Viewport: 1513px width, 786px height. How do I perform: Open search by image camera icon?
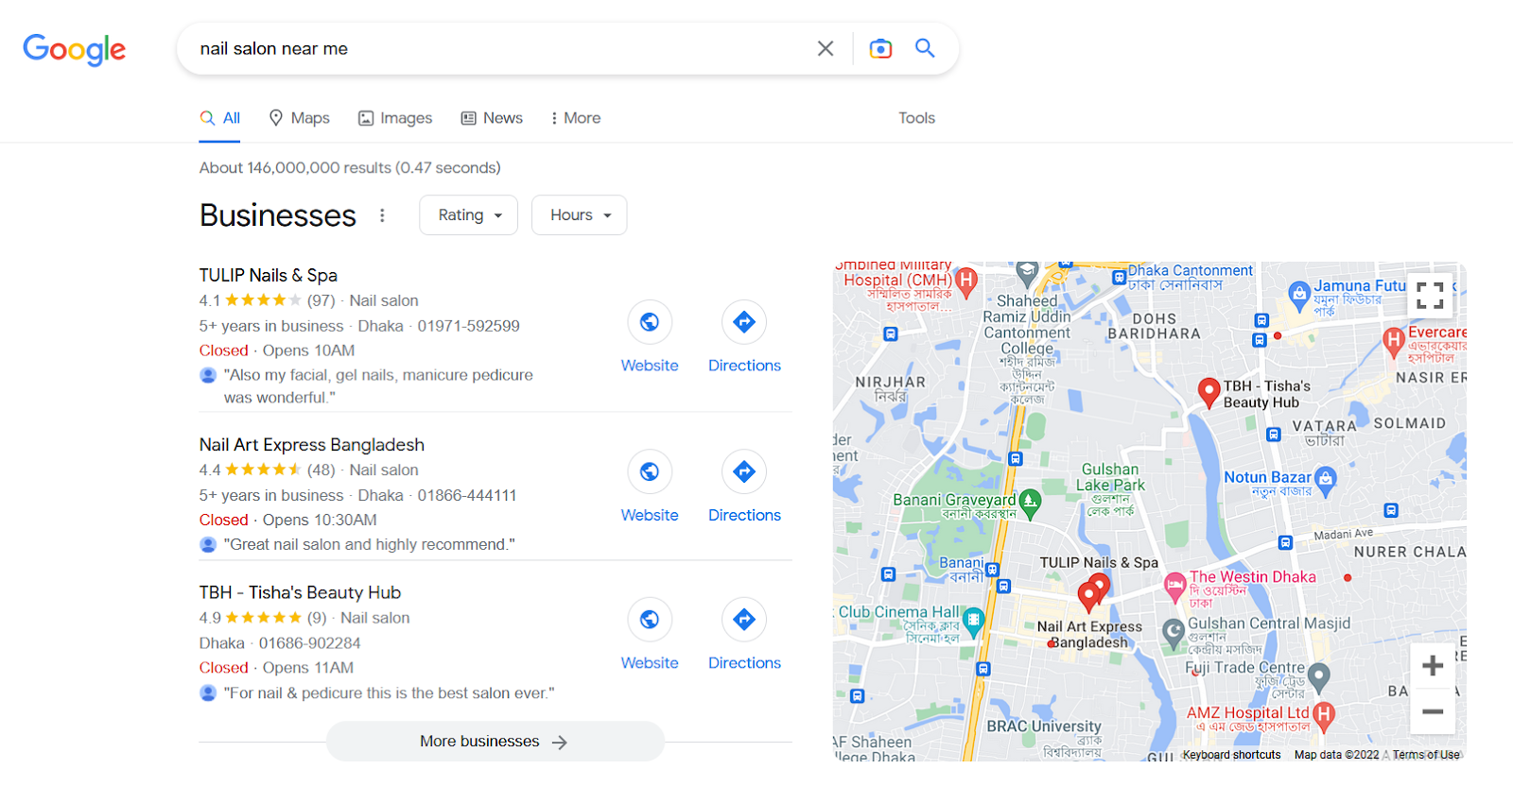click(880, 48)
